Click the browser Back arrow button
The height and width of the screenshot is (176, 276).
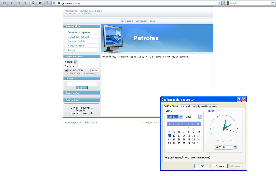click(12, 3)
